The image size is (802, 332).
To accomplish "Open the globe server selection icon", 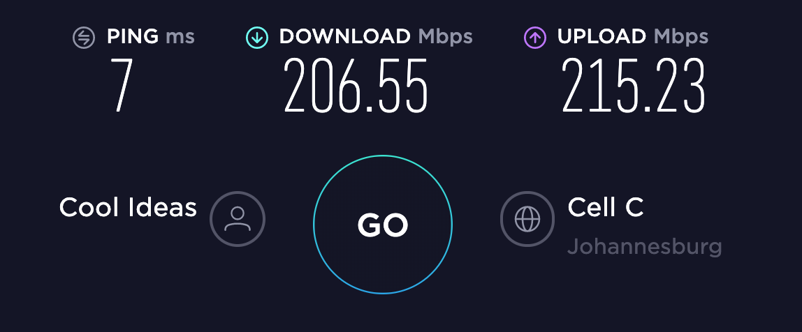I will (x=527, y=218).
